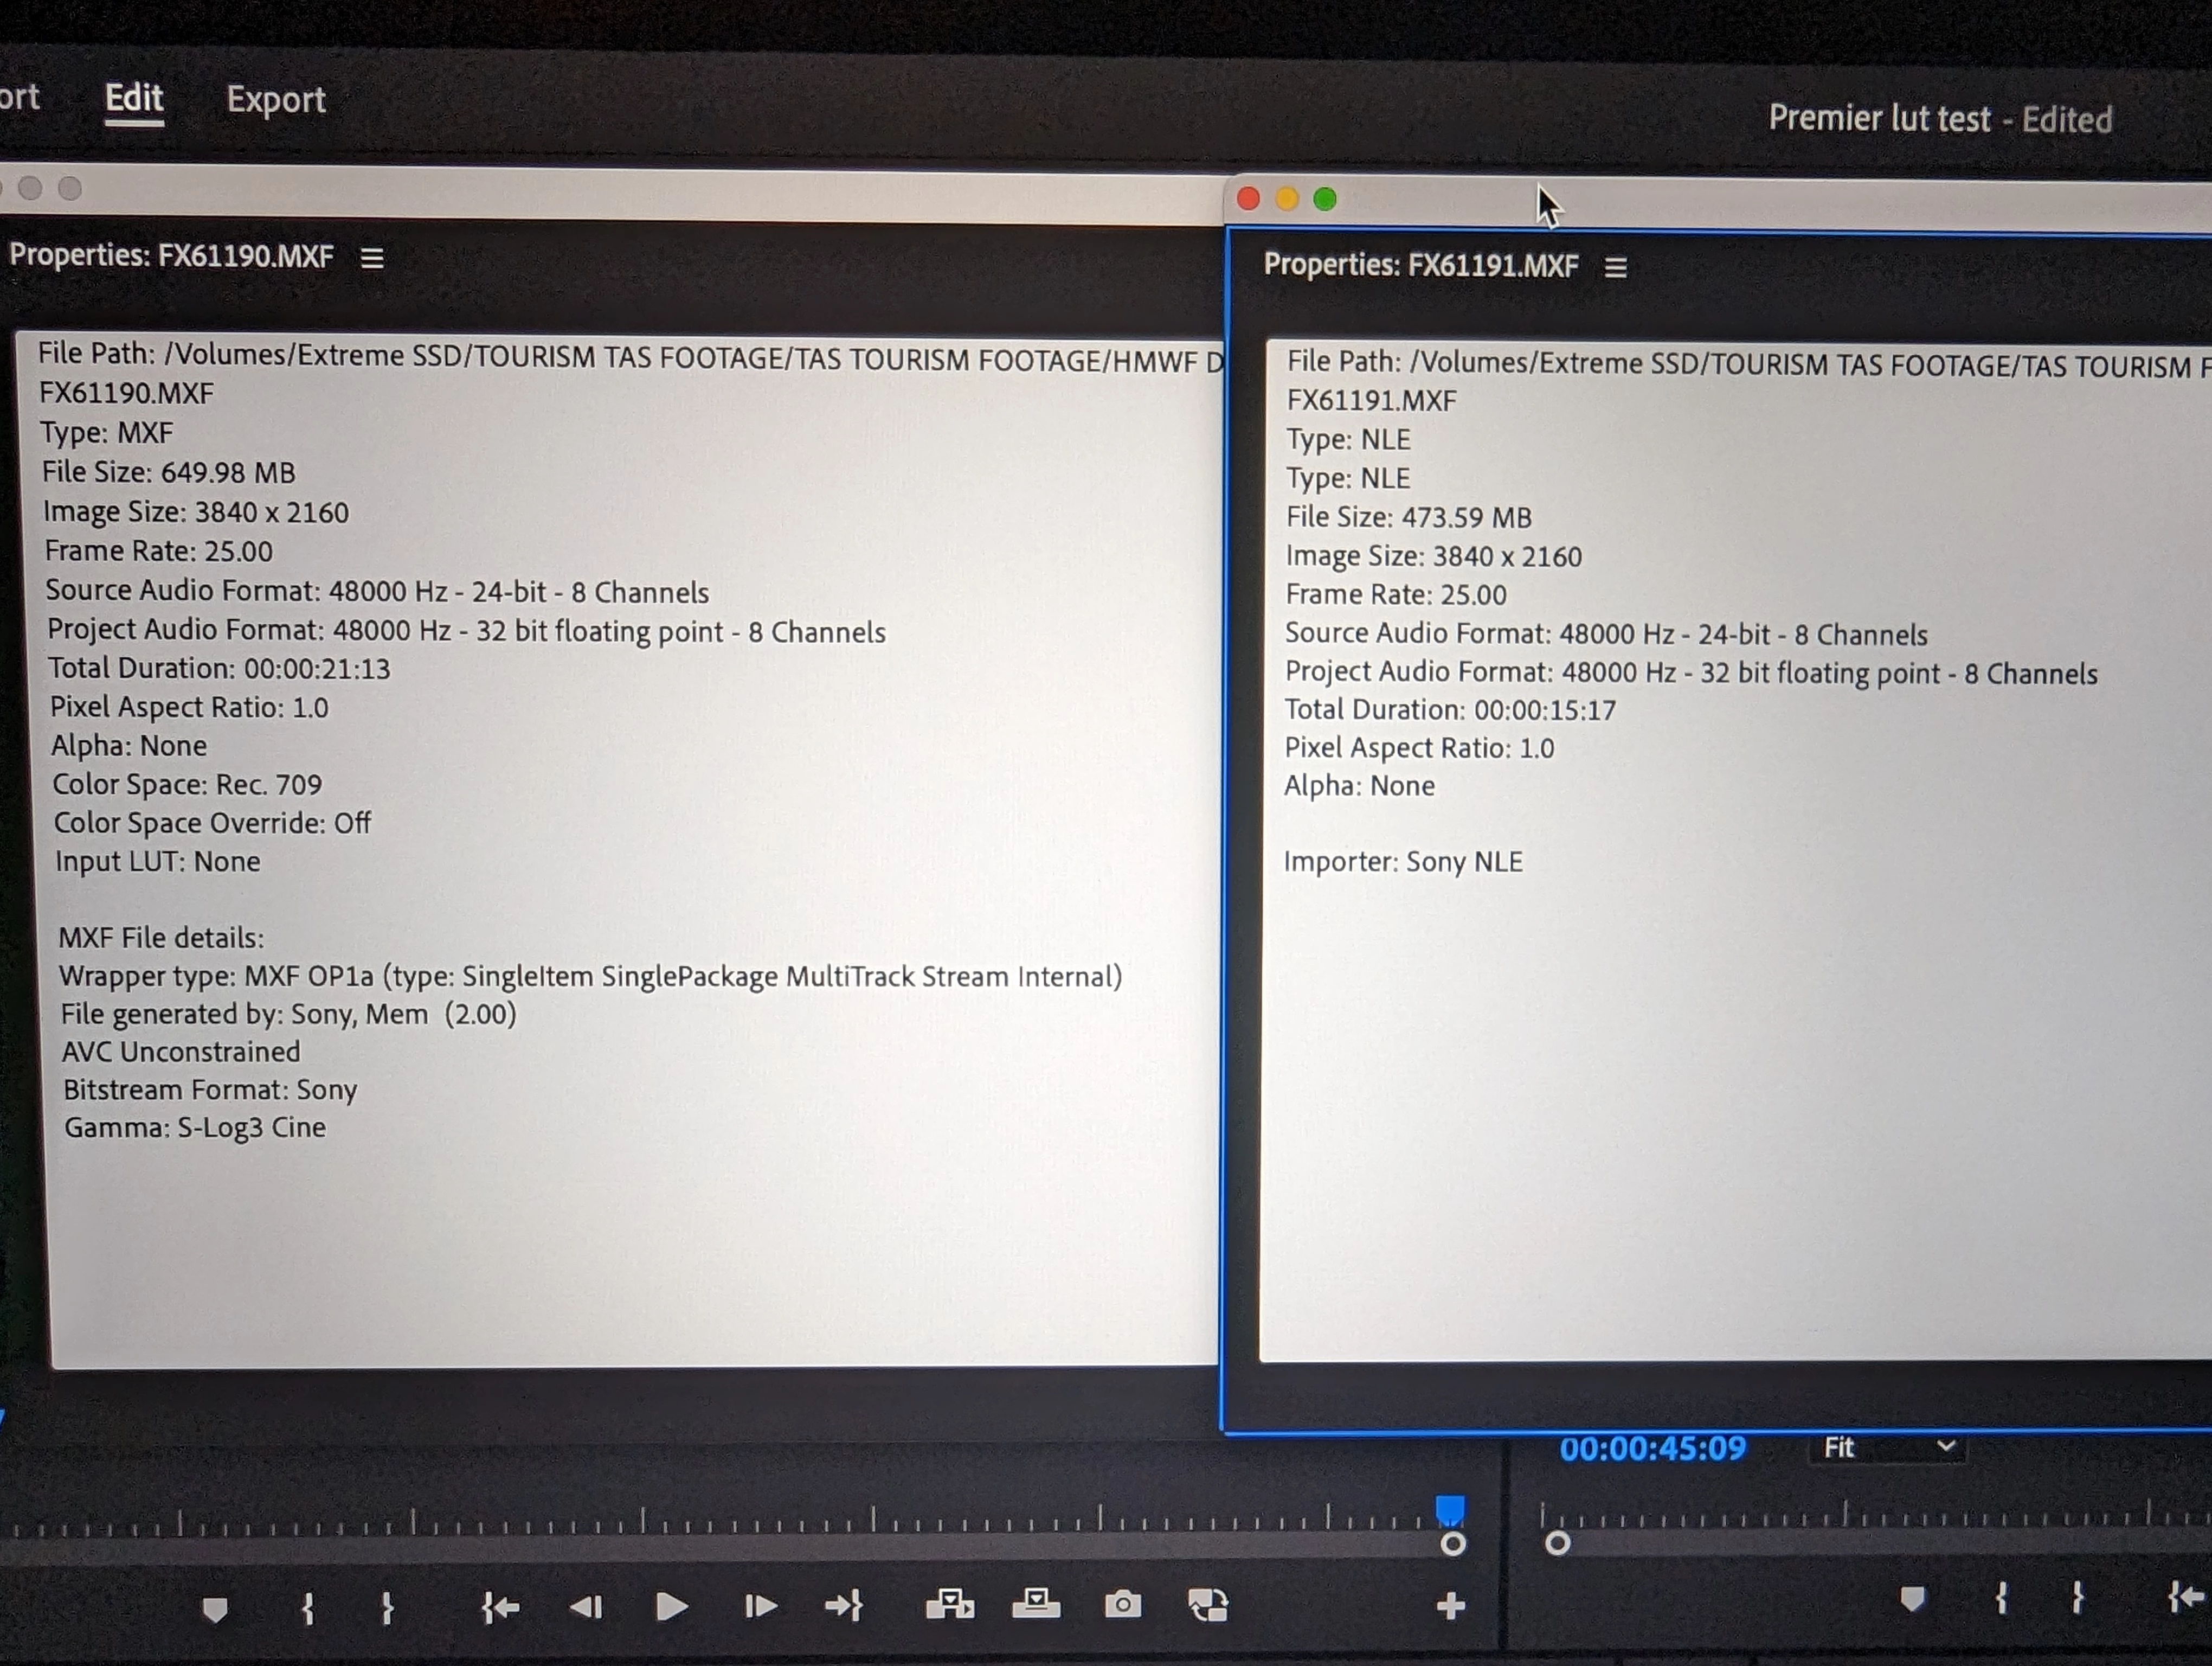The image size is (2212, 1666).
Task: Click the Play button in source monitor
Action: tap(671, 1607)
